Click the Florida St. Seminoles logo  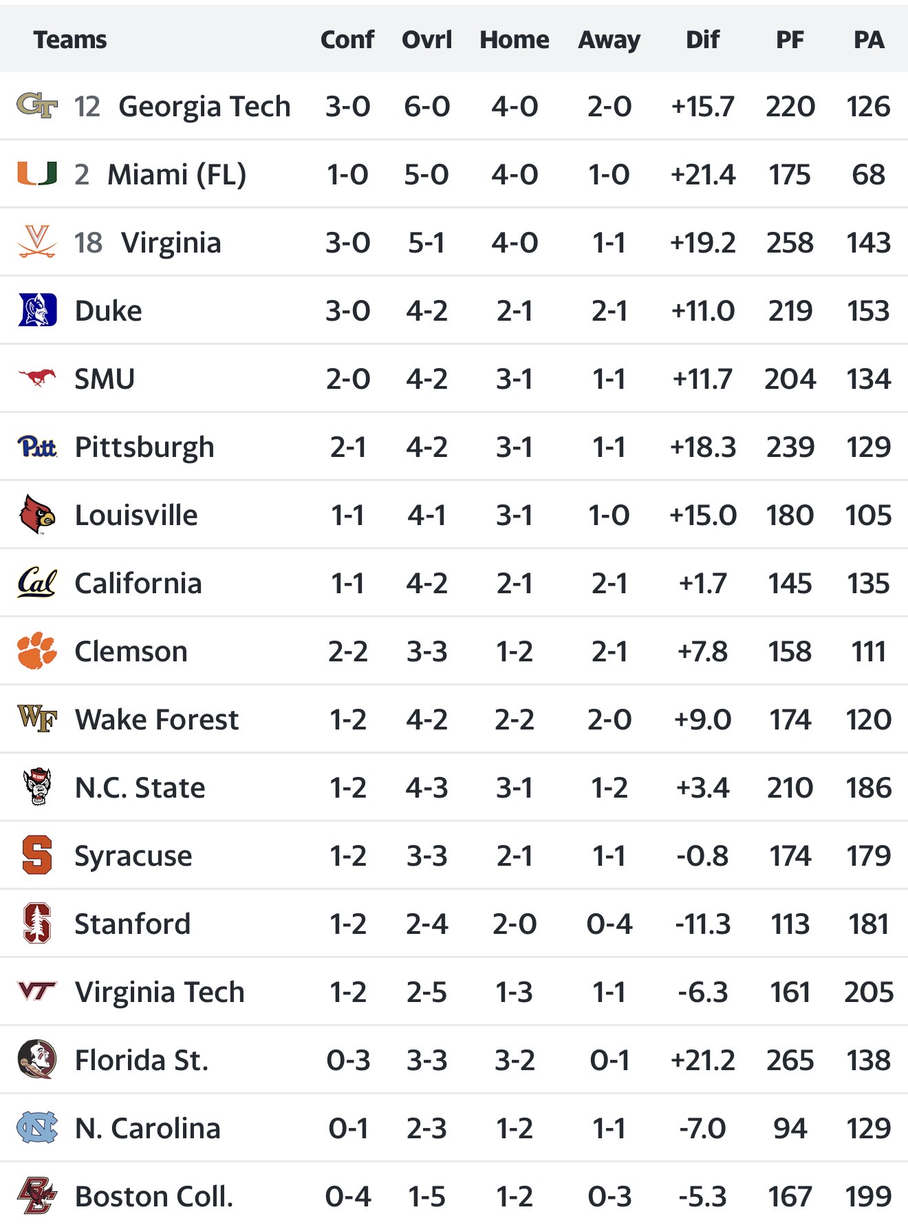pyautogui.click(x=37, y=1060)
